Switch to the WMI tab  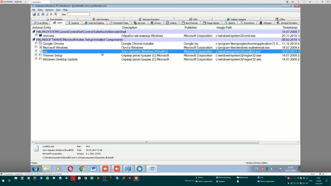tap(193, 19)
